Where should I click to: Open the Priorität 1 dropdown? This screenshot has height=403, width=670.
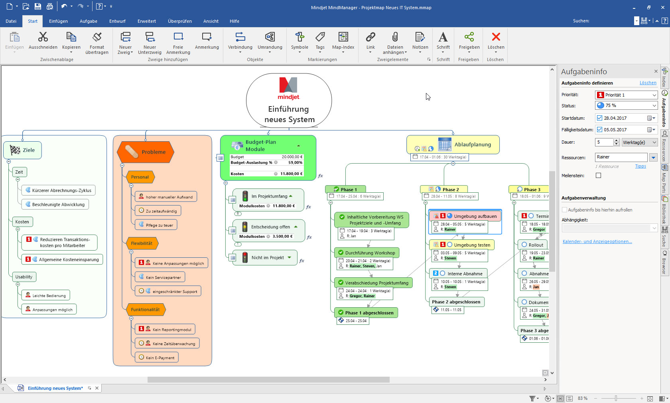click(654, 95)
